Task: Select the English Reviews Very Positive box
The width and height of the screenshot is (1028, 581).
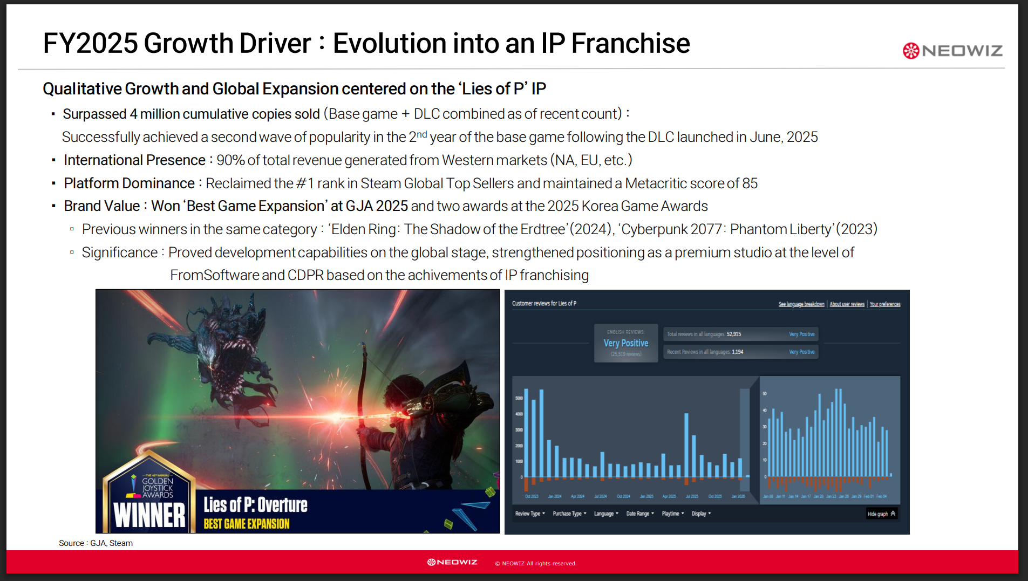Action: click(x=626, y=343)
